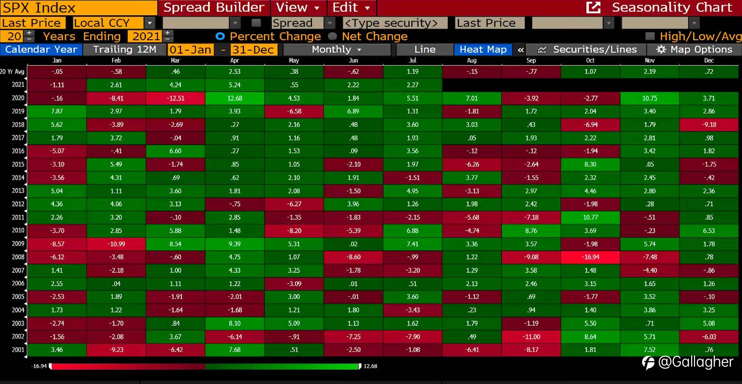742x384 pixels.
Task: Select the Percent Change radio button
Action: [220, 36]
